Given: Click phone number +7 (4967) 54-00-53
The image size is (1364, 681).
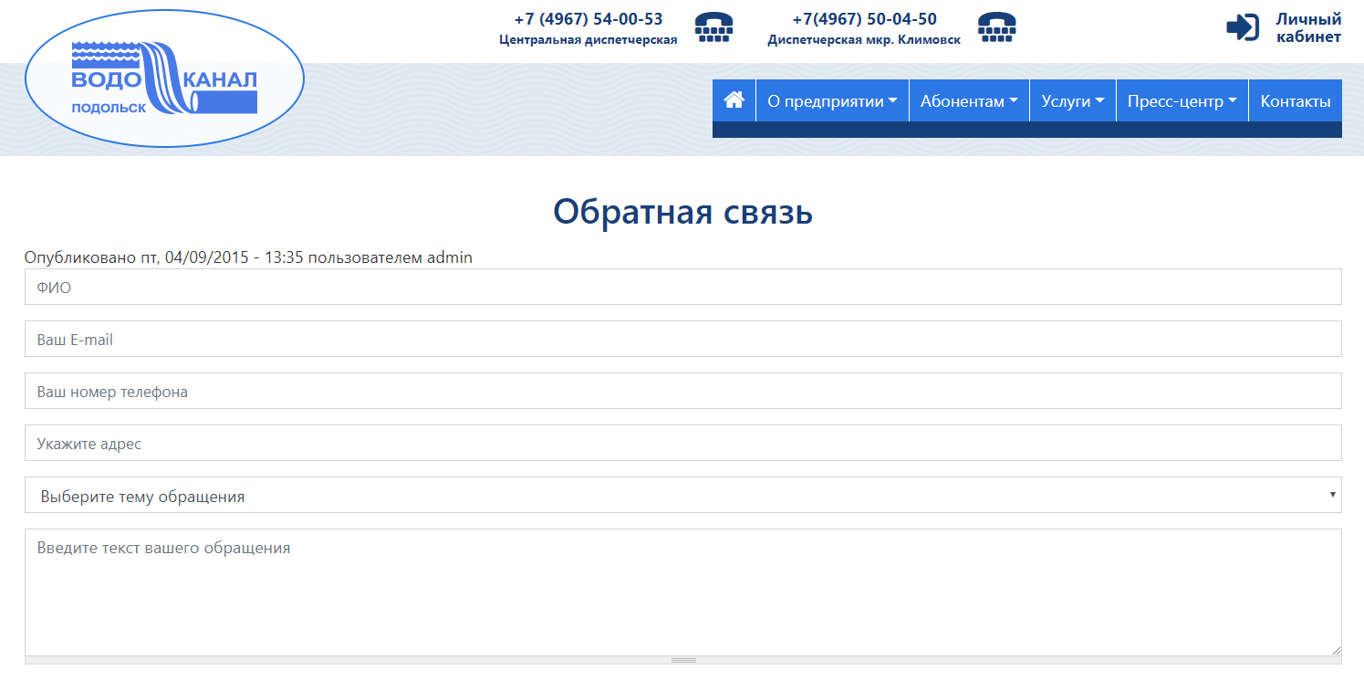Looking at the screenshot, I should (x=588, y=19).
